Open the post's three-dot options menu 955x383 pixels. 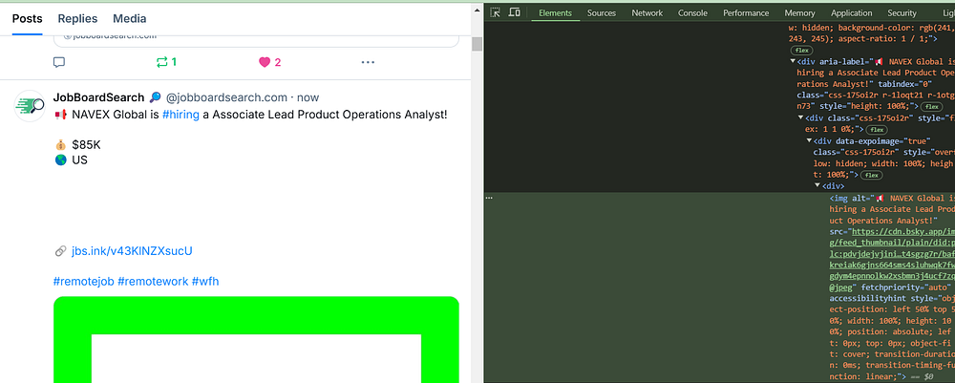coord(368,61)
